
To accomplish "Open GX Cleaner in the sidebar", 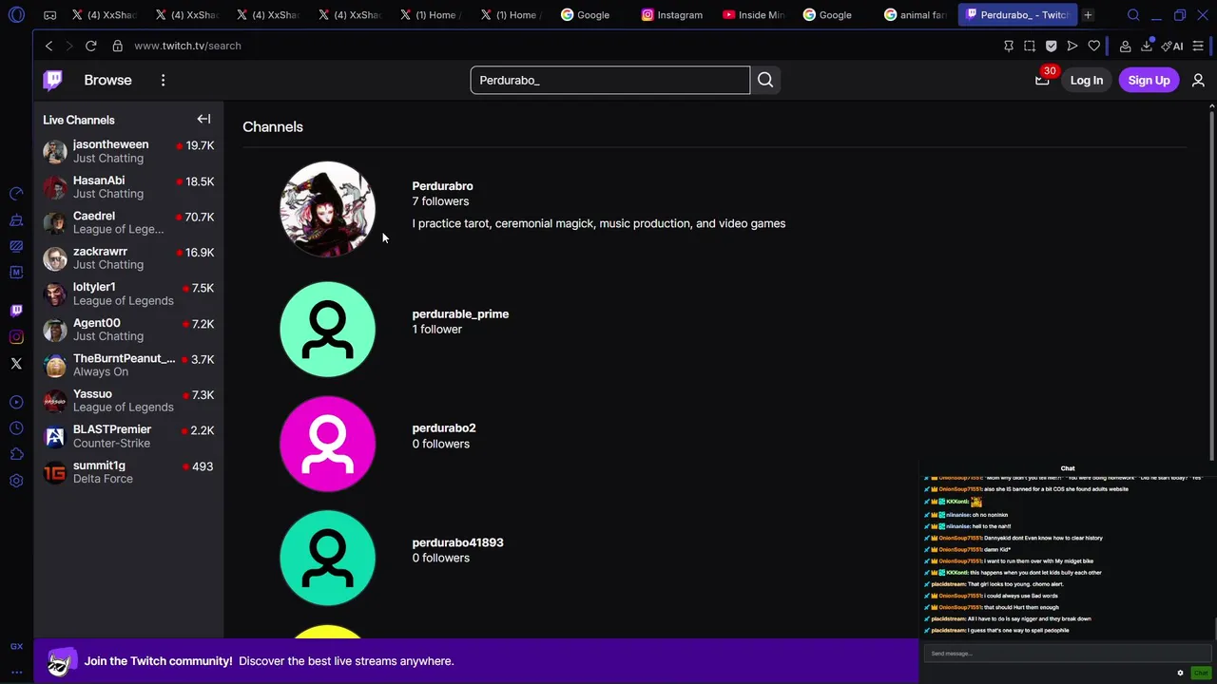I will click(16, 220).
